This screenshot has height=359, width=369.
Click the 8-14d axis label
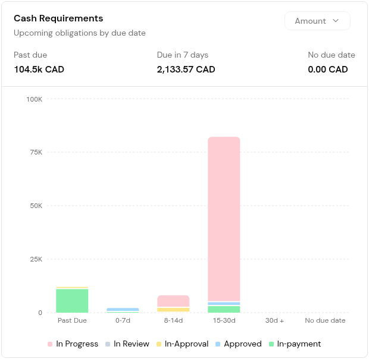tap(173, 320)
